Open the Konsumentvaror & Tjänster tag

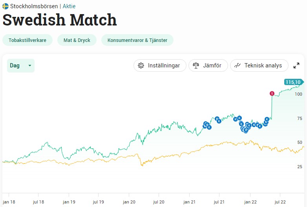pos(137,40)
